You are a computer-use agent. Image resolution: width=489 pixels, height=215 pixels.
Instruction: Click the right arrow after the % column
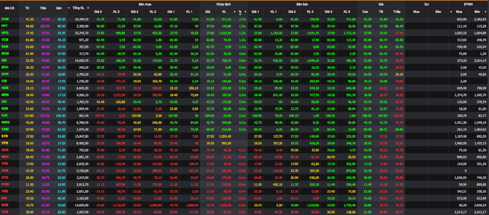pyautogui.click(x=245, y=12)
